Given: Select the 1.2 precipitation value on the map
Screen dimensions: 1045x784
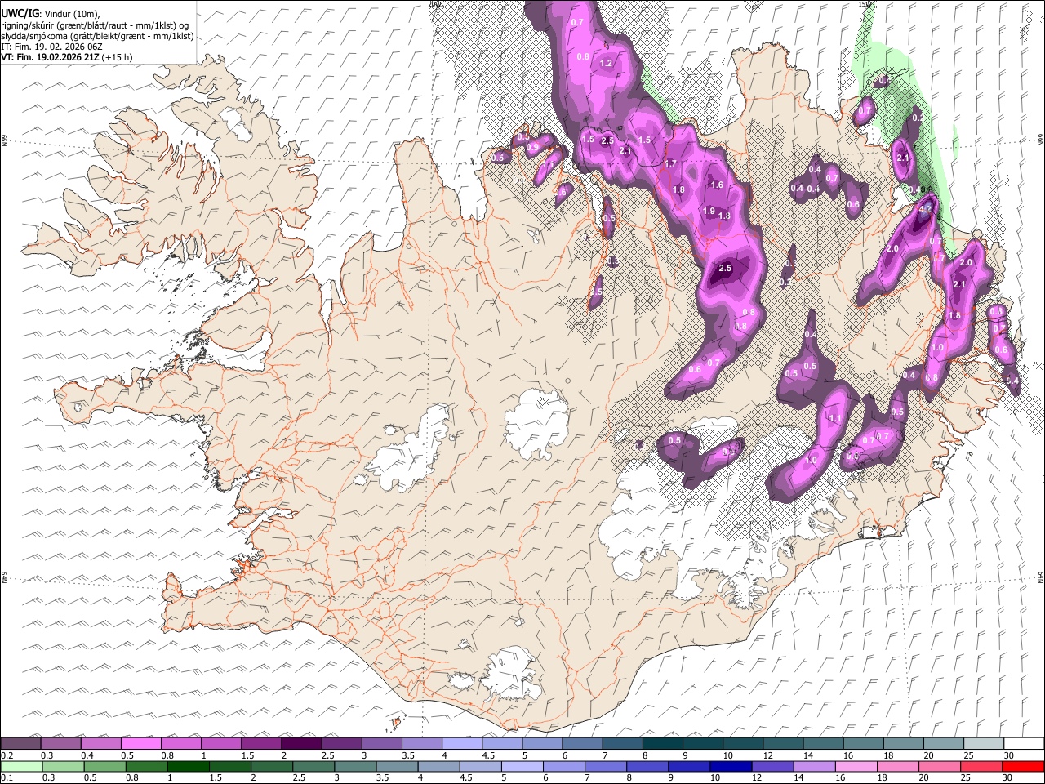Looking at the screenshot, I should (x=606, y=63).
